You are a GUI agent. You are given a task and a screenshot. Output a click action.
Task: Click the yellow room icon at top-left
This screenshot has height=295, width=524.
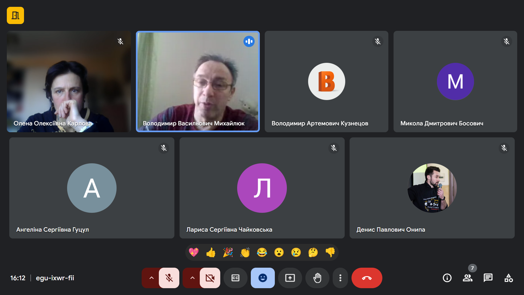click(15, 16)
